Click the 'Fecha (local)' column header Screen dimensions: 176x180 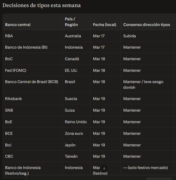(x=105, y=25)
